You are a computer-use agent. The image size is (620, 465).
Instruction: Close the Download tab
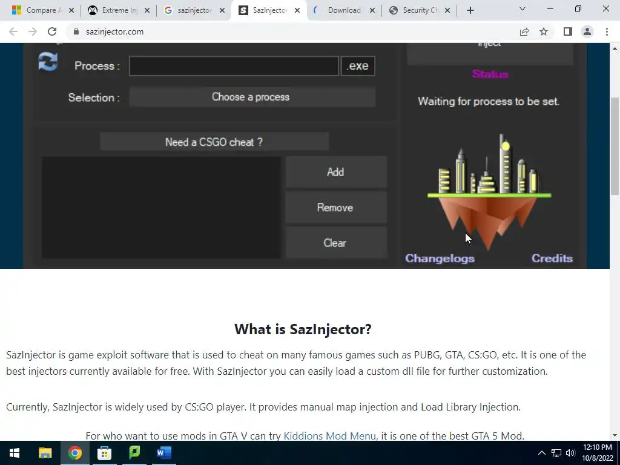click(x=372, y=11)
